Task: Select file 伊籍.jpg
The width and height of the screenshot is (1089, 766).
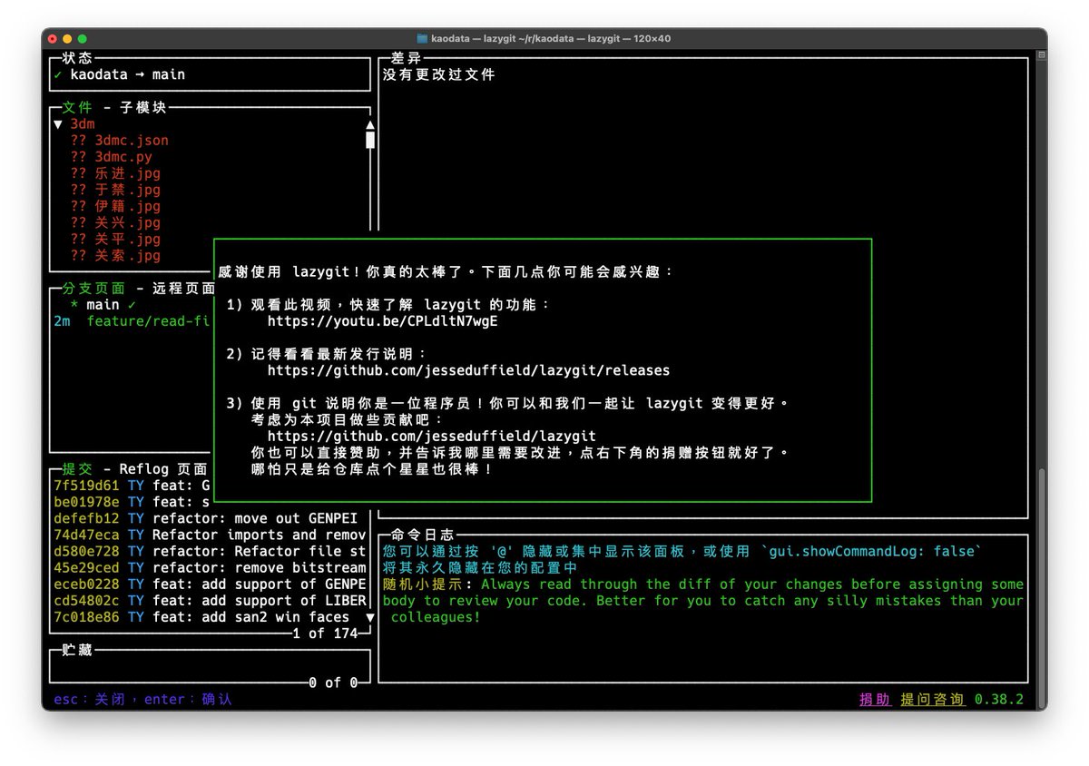Action: [x=115, y=206]
